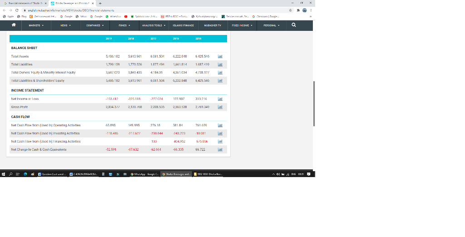Show chart for Investing Activities cash flow row
465x237 pixels.
click(220, 133)
